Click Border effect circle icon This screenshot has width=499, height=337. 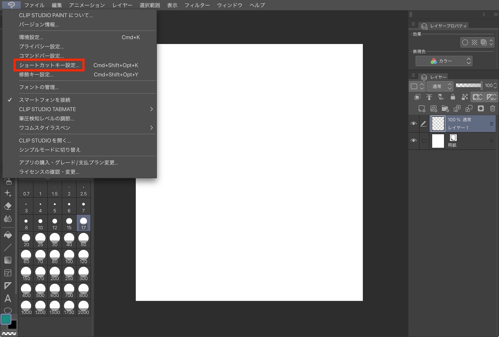pyautogui.click(x=465, y=42)
